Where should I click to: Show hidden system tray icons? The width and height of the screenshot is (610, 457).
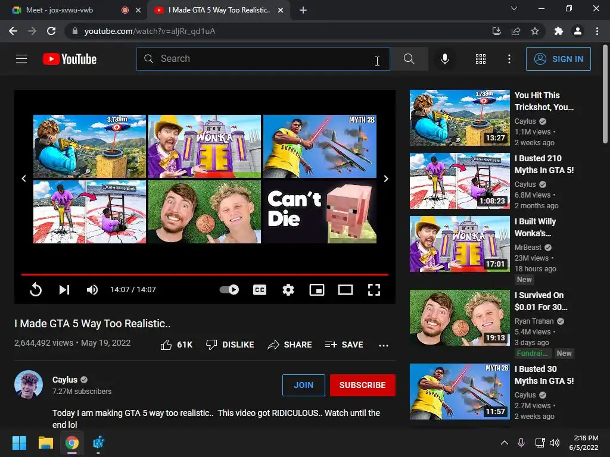click(504, 443)
